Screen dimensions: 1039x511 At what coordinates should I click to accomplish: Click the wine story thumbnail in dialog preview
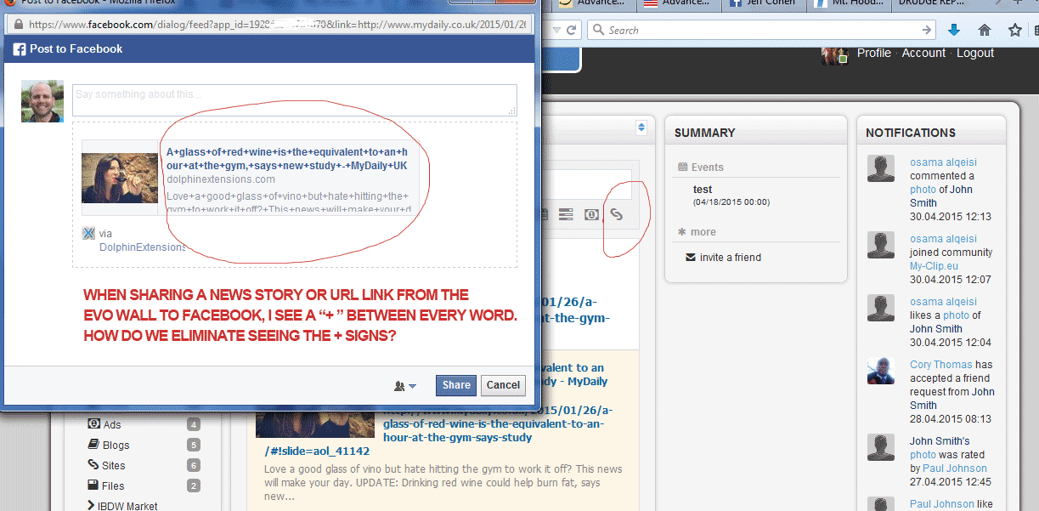pyautogui.click(x=120, y=178)
